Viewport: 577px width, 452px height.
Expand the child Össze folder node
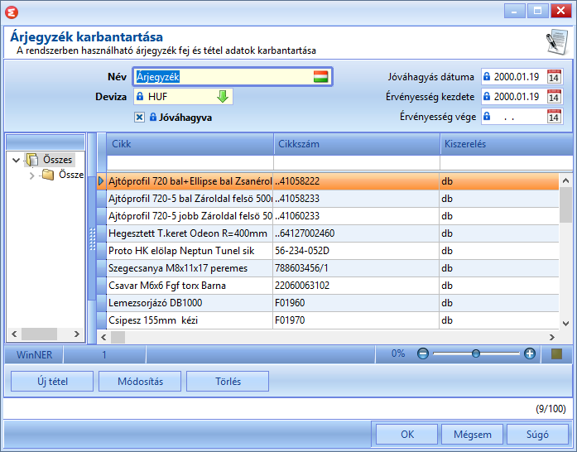click(31, 176)
